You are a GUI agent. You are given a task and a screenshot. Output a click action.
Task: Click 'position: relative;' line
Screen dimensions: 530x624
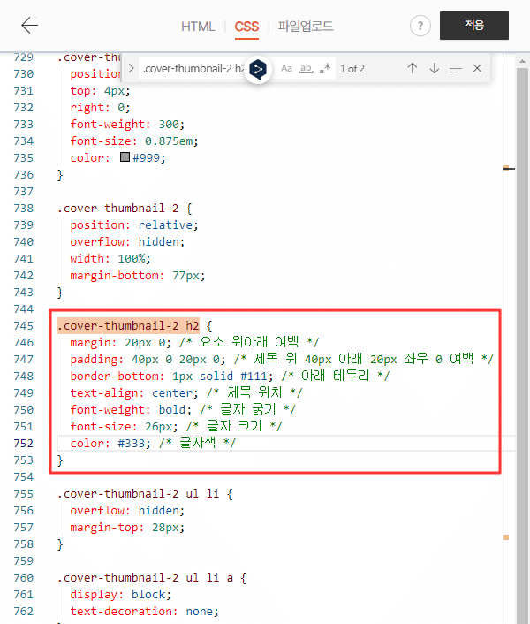click(x=134, y=224)
